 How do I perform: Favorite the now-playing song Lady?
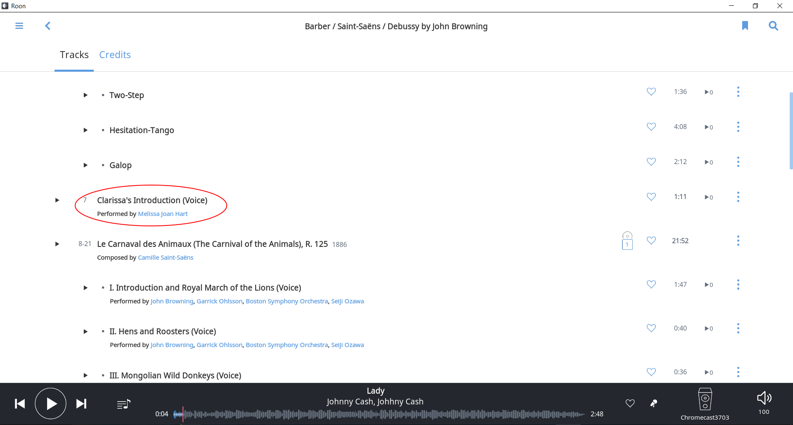[x=630, y=403]
